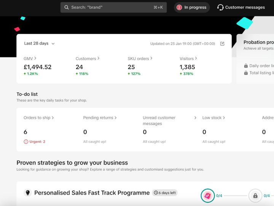
Task: Click the lock icon beside Total listing limit
Action: tap(246, 73)
